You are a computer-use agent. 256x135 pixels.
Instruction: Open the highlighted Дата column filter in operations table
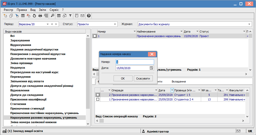point(172,90)
